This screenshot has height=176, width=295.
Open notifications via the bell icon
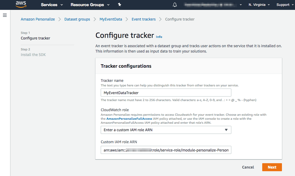coord(175,5)
